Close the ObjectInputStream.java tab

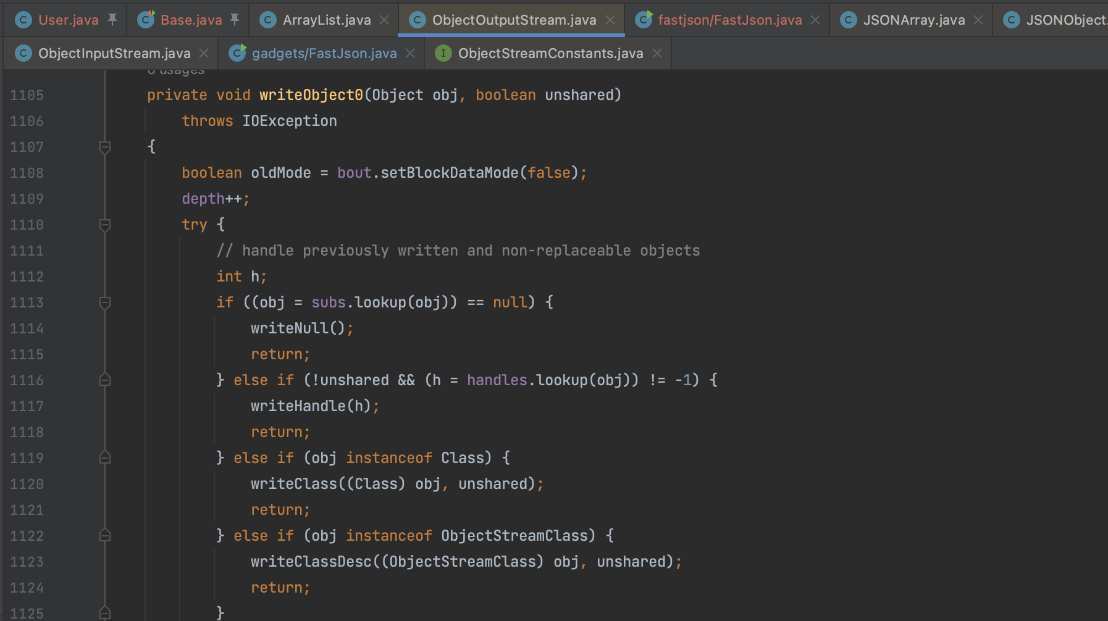click(x=204, y=53)
